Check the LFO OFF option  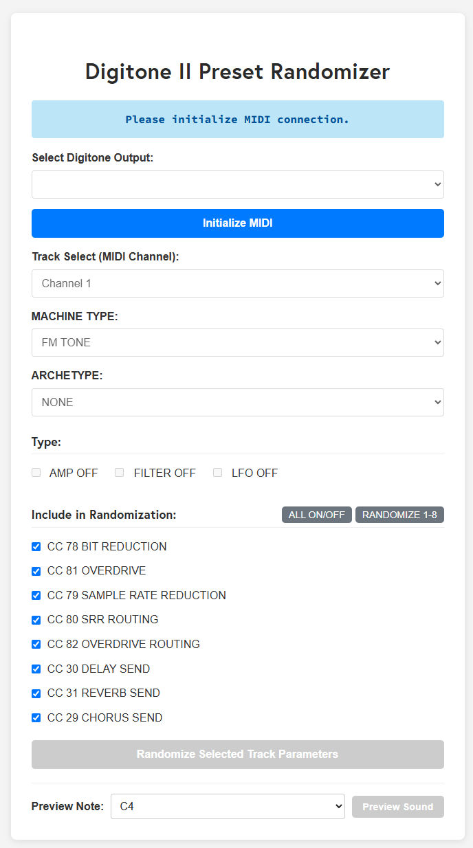point(217,473)
